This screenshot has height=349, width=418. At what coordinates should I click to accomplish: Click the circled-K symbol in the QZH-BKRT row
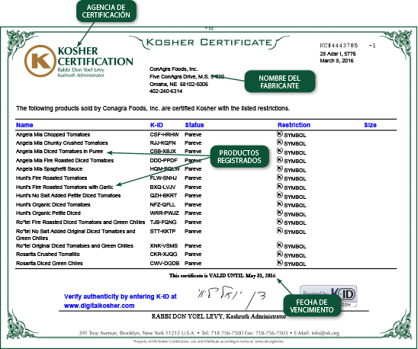coord(279,195)
